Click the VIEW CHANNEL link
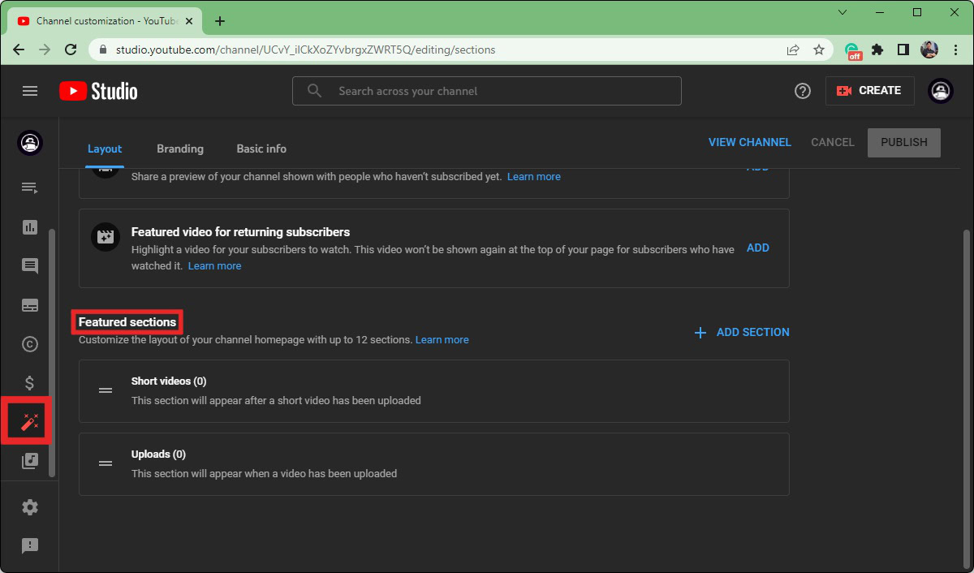 click(x=749, y=142)
